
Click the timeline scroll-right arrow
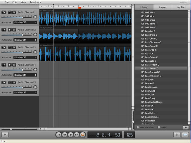tap(130, 129)
